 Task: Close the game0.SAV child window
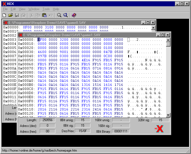coord(153,23)
